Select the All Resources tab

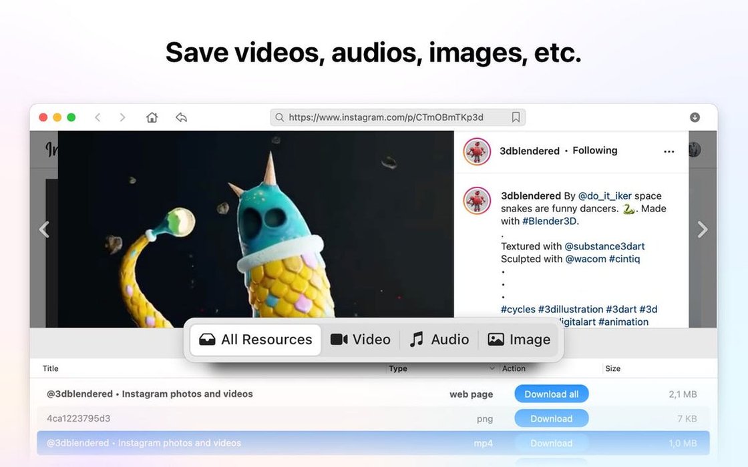coord(256,340)
